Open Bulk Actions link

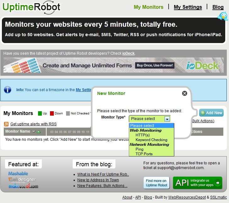point(203,121)
